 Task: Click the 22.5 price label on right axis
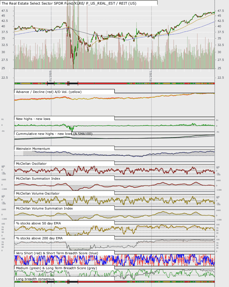(221, 77)
